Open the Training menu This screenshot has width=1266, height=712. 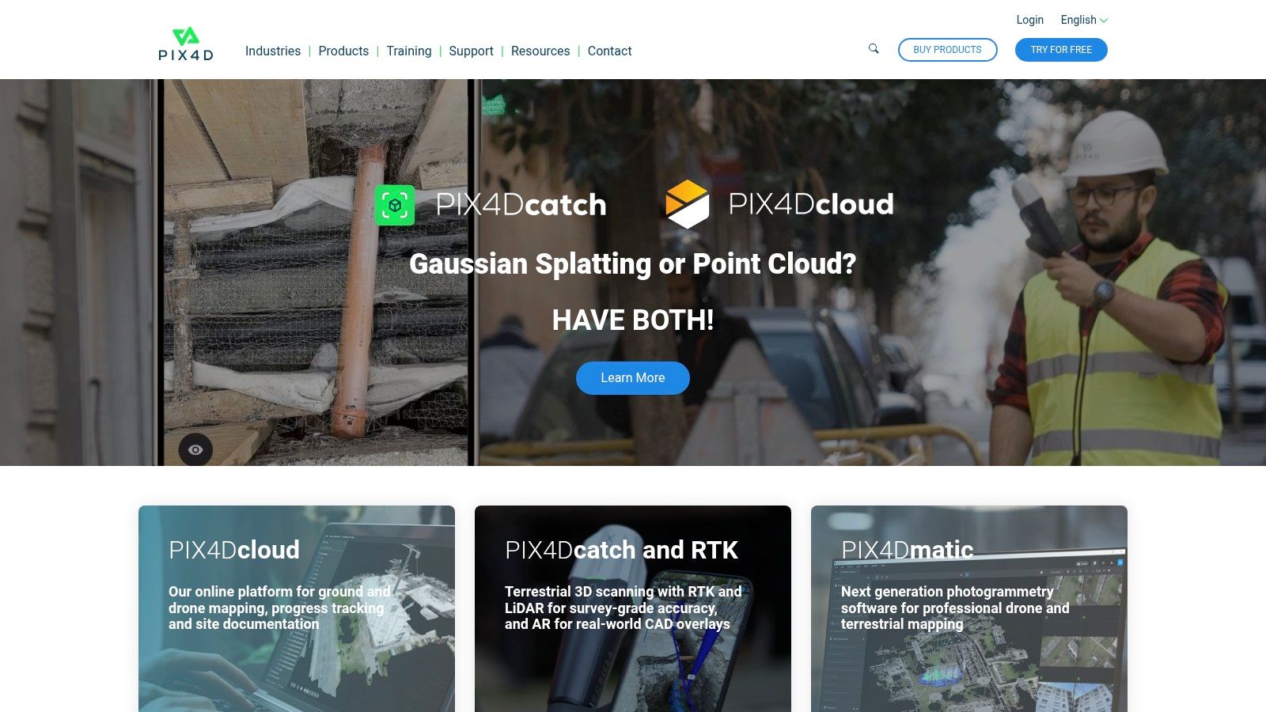(409, 51)
